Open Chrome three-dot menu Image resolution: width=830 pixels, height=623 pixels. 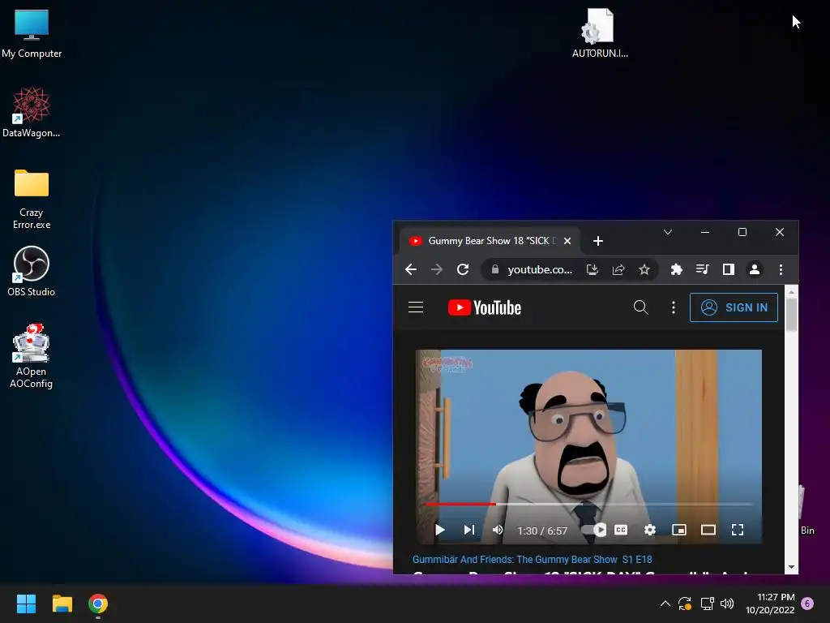(x=781, y=269)
